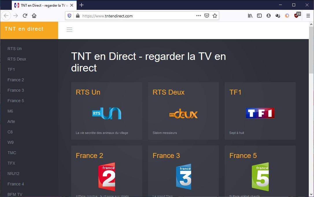Open BFM TV from sidebar

pos(15,194)
